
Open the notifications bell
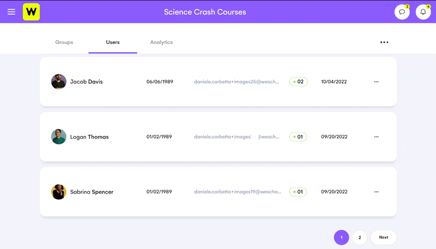coord(423,12)
